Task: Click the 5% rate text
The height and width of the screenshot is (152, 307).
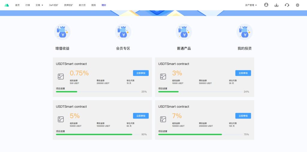Action: 75,116
